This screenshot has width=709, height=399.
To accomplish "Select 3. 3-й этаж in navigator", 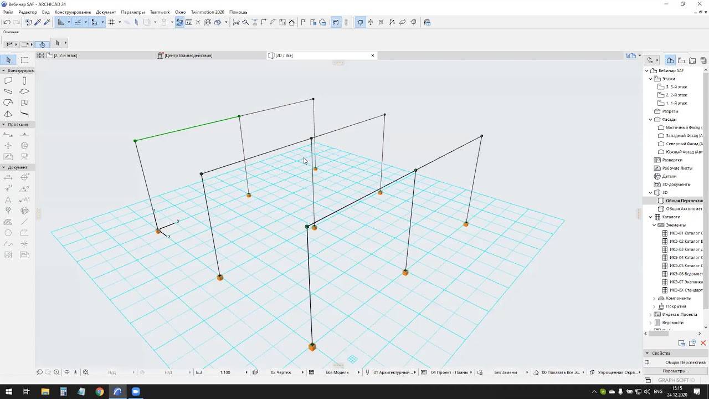I will [676, 87].
